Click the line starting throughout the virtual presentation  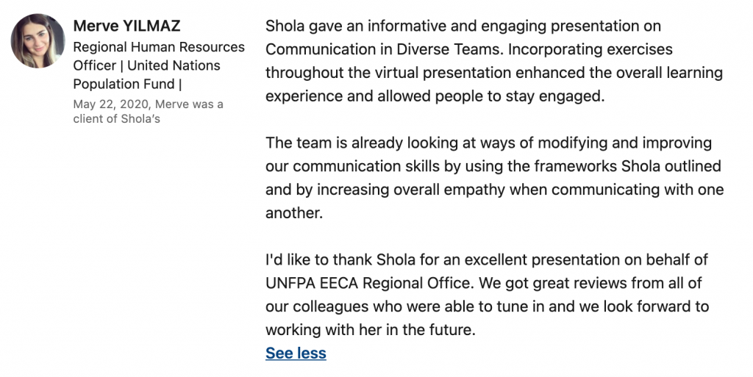[x=494, y=73]
